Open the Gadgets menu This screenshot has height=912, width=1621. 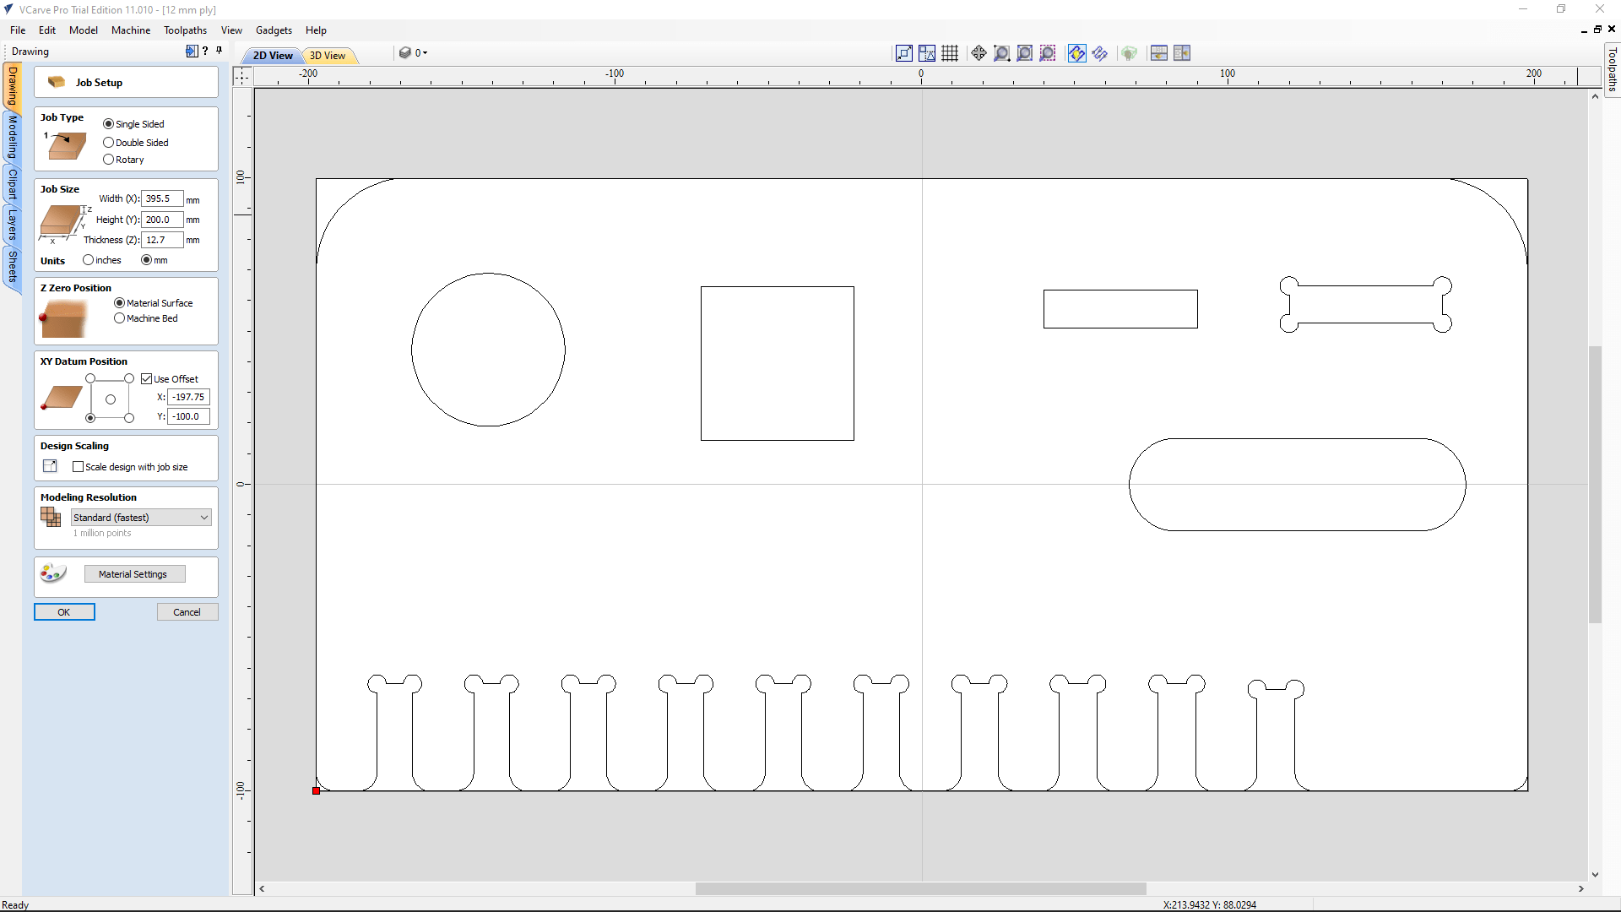pyautogui.click(x=273, y=30)
